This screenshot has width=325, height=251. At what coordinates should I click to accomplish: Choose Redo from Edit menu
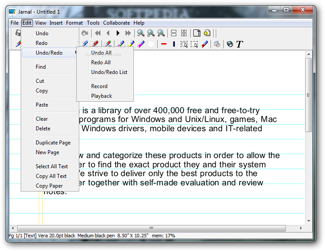click(x=49, y=43)
